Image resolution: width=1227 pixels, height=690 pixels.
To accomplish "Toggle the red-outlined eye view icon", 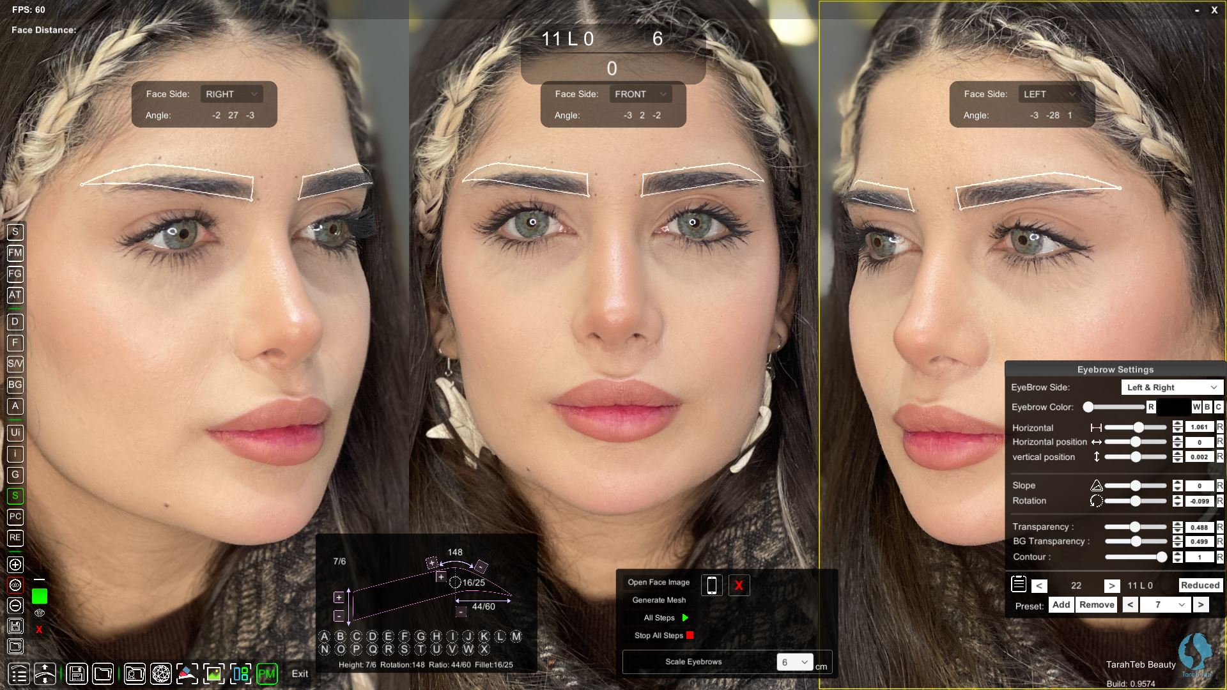I will tap(15, 585).
